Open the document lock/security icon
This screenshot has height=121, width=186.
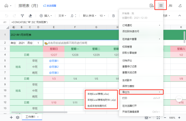click(152, 6)
